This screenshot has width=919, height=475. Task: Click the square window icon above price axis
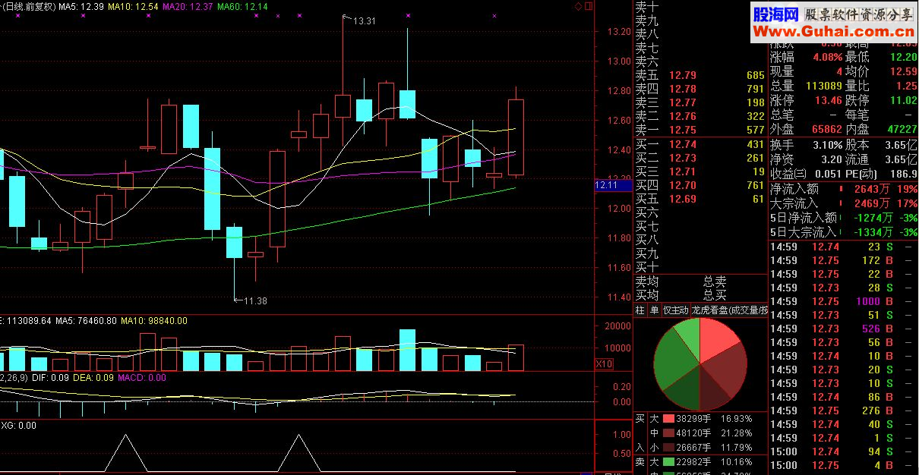588,6
